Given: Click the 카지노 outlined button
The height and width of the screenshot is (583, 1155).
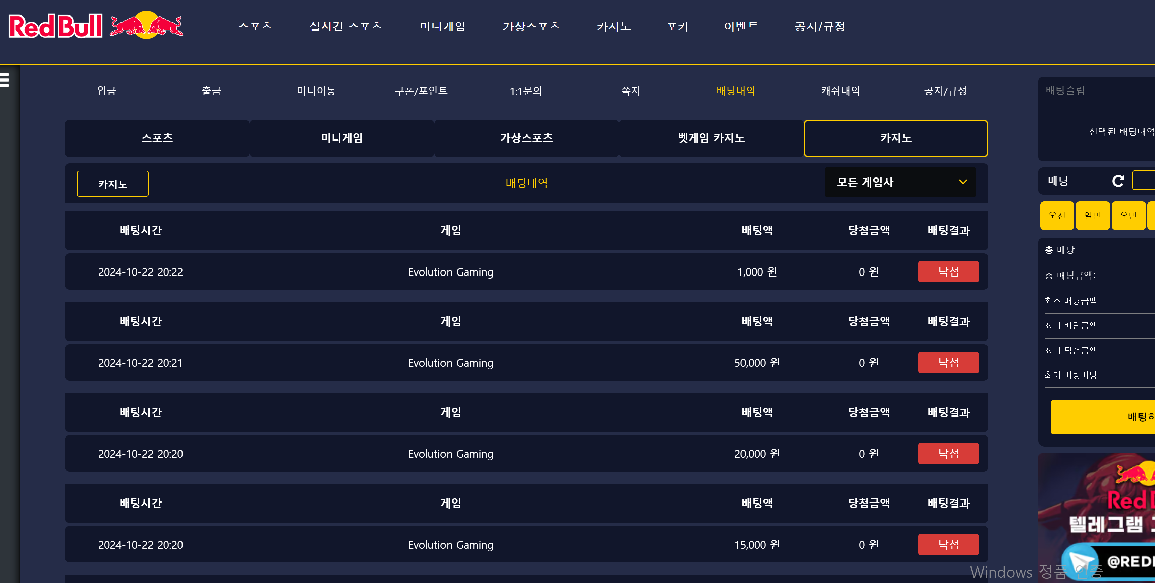Looking at the screenshot, I should [x=112, y=184].
